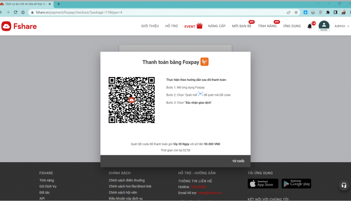The width and height of the screenshot is (351, 201).
Task: Open the browser extensions puzzle icon
Action: [x=328, y=12]
